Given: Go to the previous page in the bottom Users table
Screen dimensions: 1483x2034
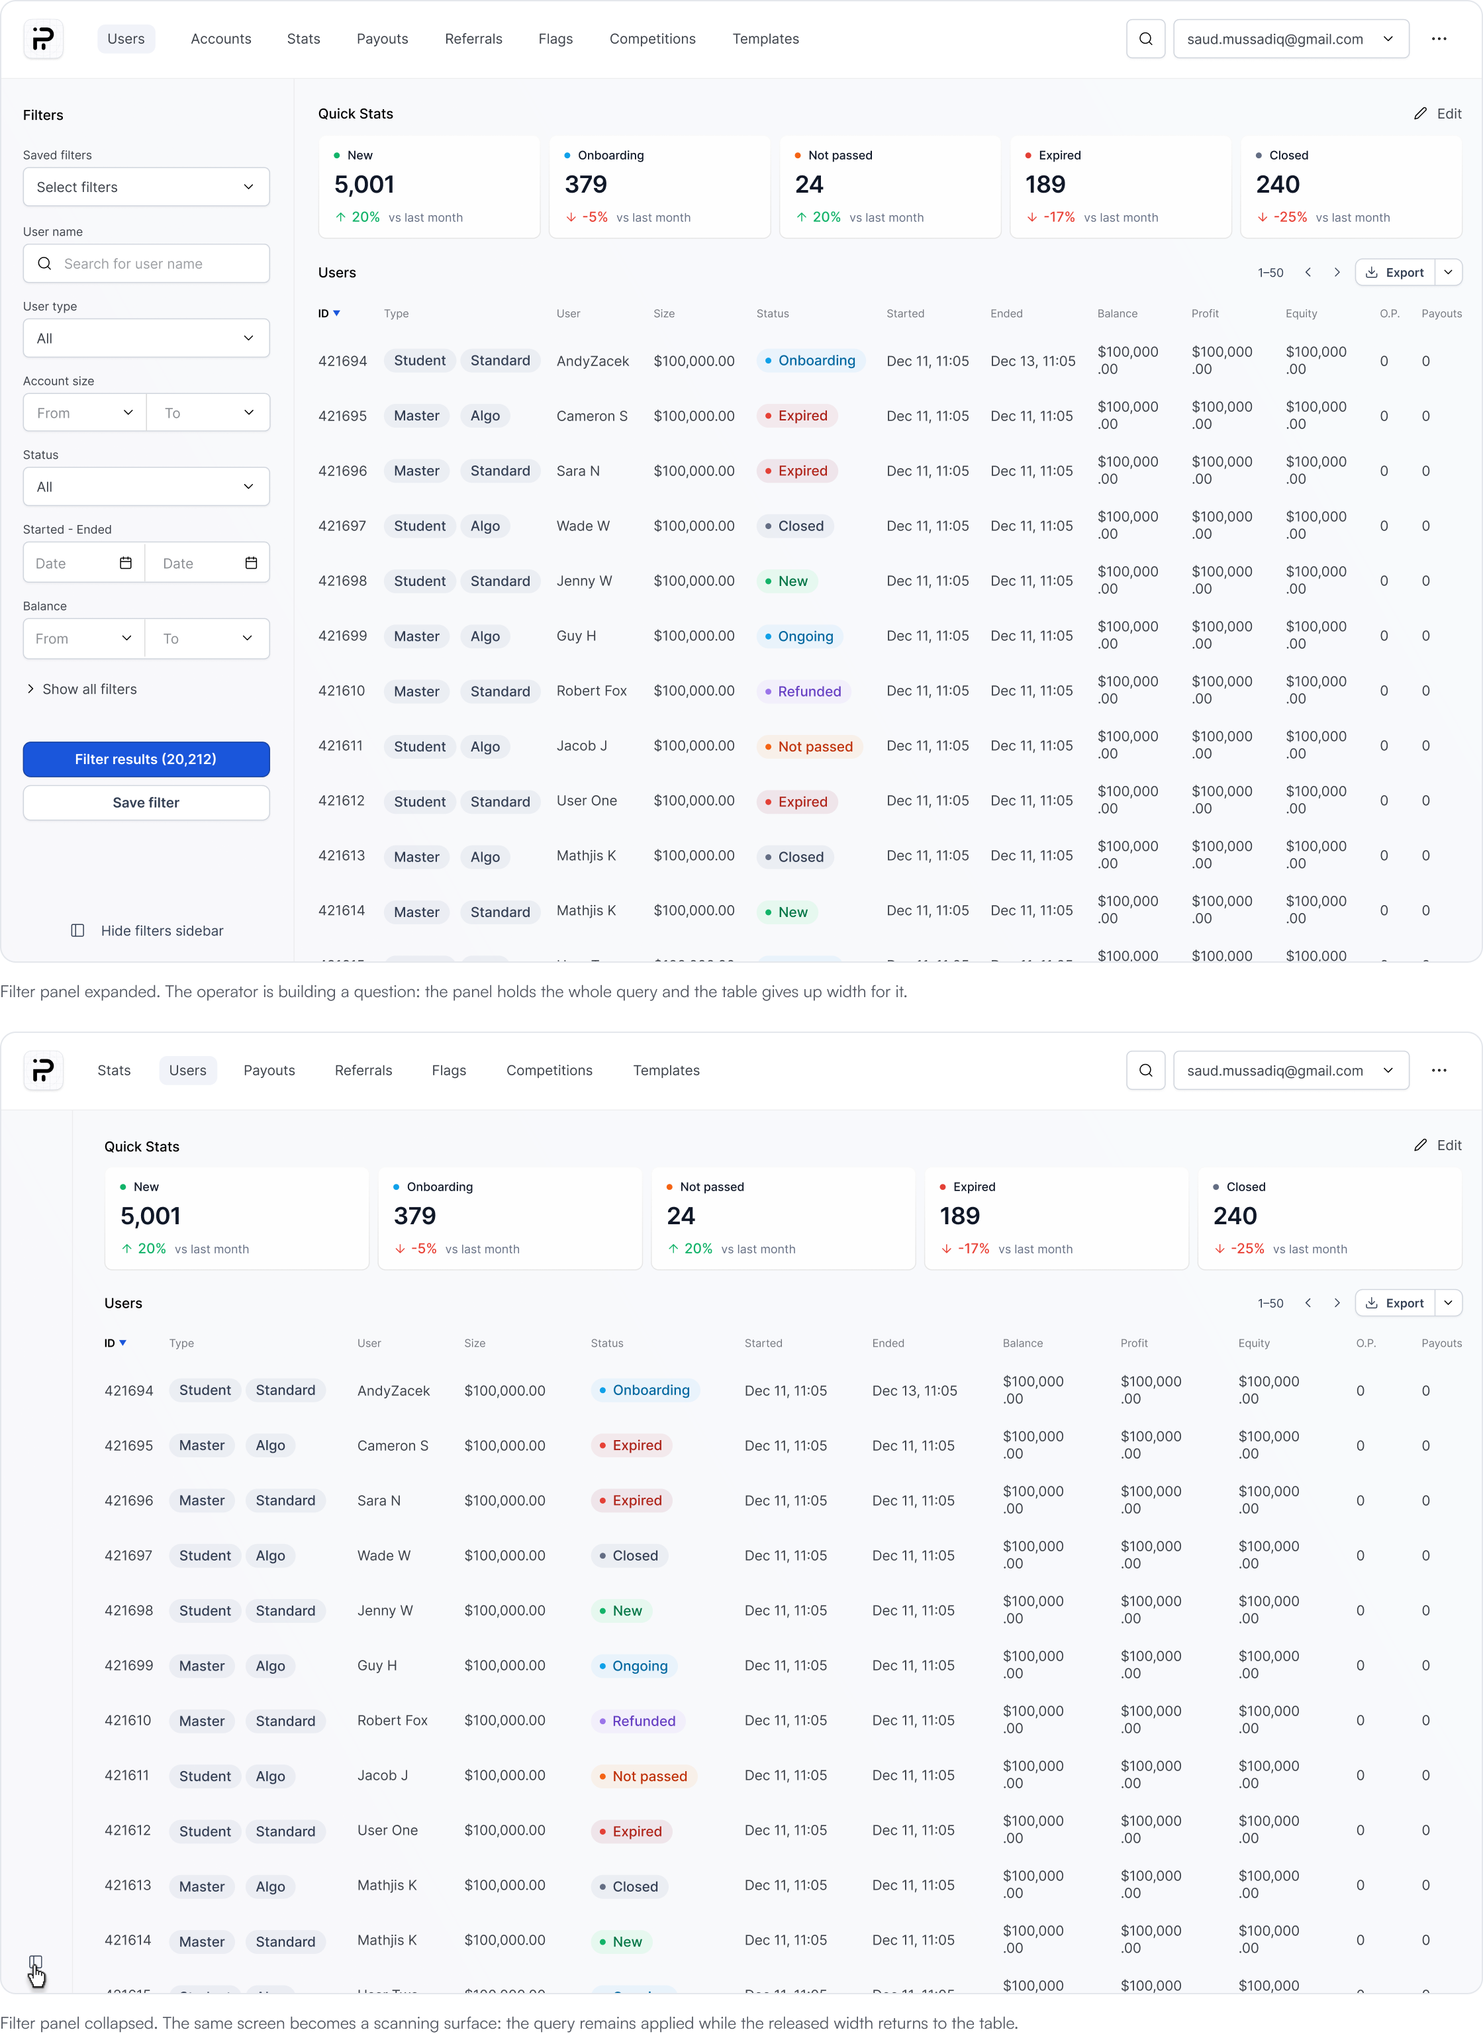Looking at the screenshot, I should coord(1308,1302).
